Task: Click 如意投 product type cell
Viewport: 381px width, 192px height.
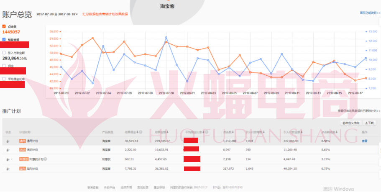Action: 106,159
